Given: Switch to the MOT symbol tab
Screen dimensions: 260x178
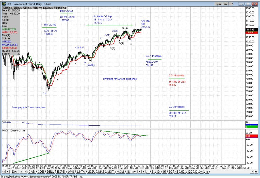Looking at the screenshot, I should click(x=110, y=172).
